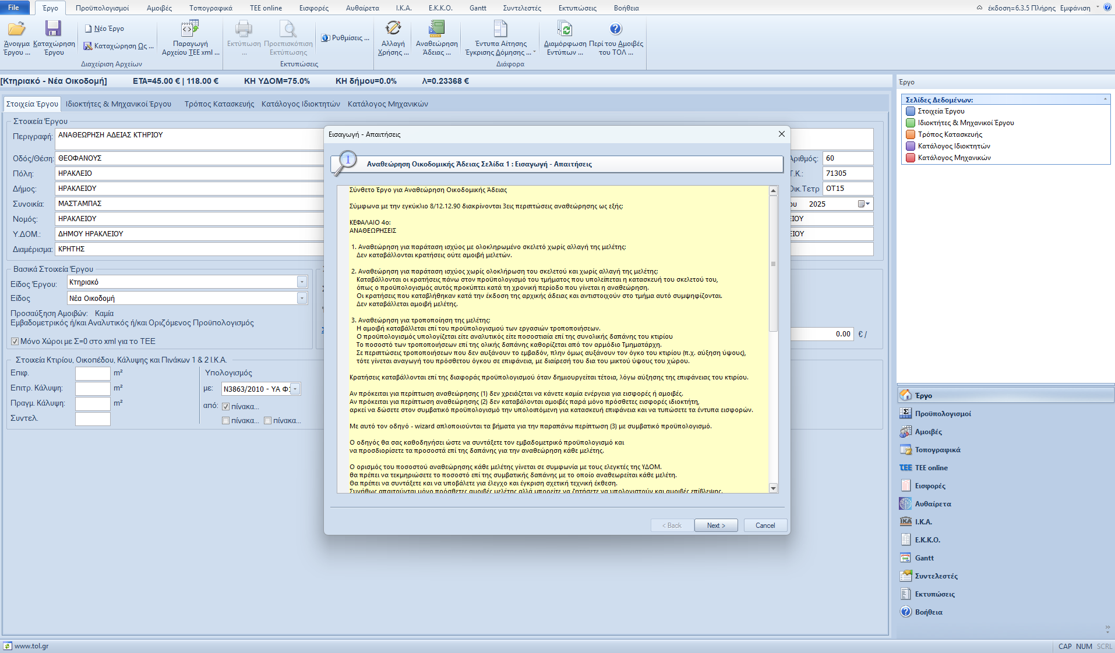
Task: Open the Προϋπολογισμοί ribbon tab
Action: pos(102,8)
